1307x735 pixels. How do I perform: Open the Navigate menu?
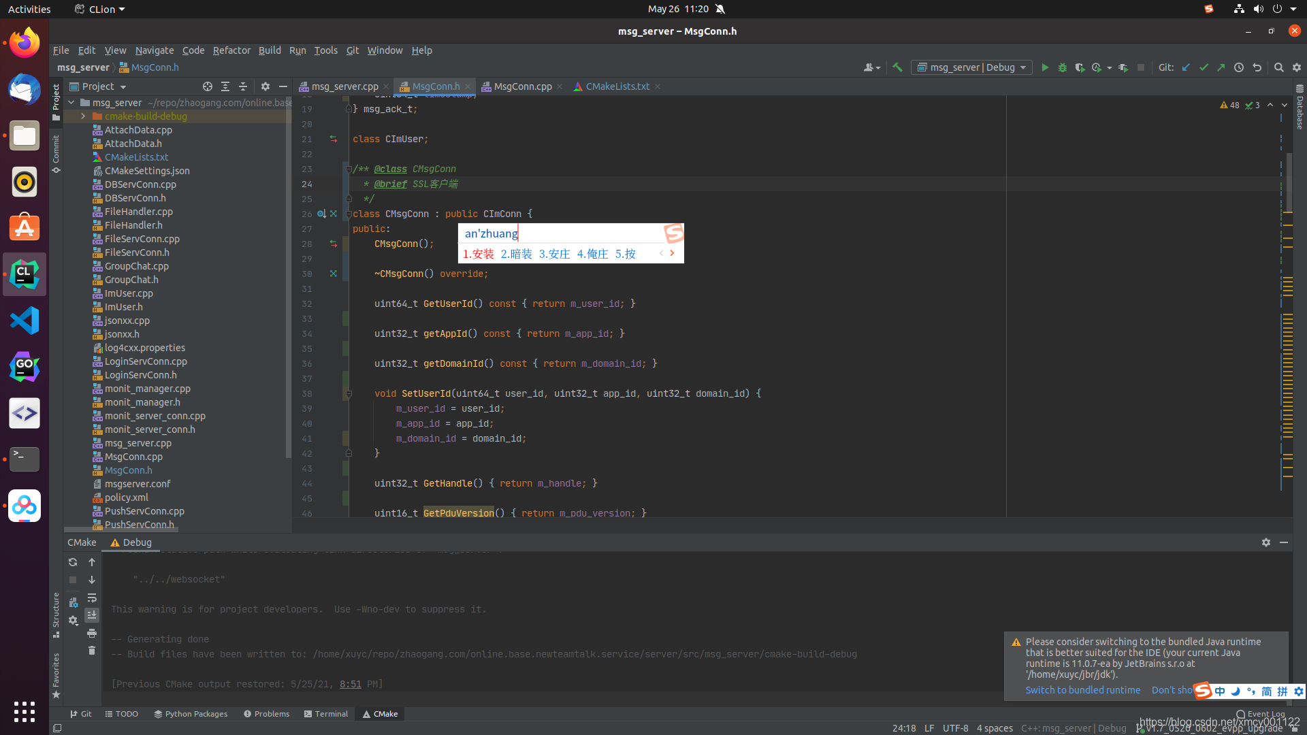pos(155,50)
